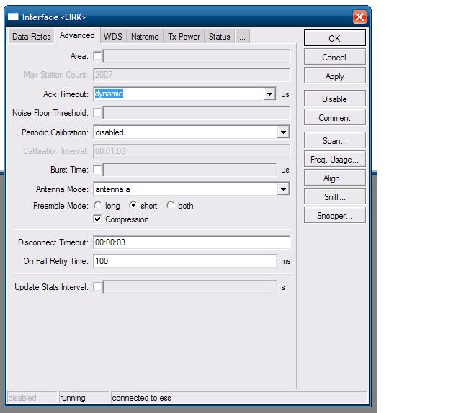Viewport: 461px width, 413px height.
Task: Click the Comment button
Action: pos(334,118)
